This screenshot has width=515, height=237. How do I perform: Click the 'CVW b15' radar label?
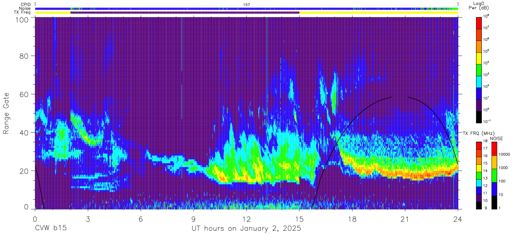(x=50, y=229)
